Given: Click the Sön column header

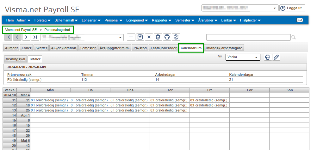Looking at the screenshot, I should 289,90.
